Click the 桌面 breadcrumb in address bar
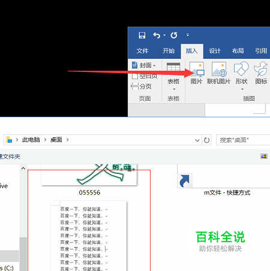Image resolution: width=270 pixels, height=271 pixels. tap(56, 140)
